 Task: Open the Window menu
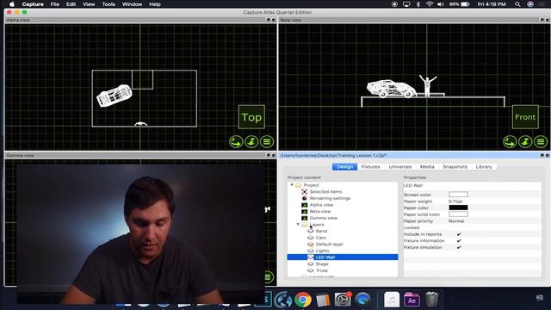[x=132, y=4]
